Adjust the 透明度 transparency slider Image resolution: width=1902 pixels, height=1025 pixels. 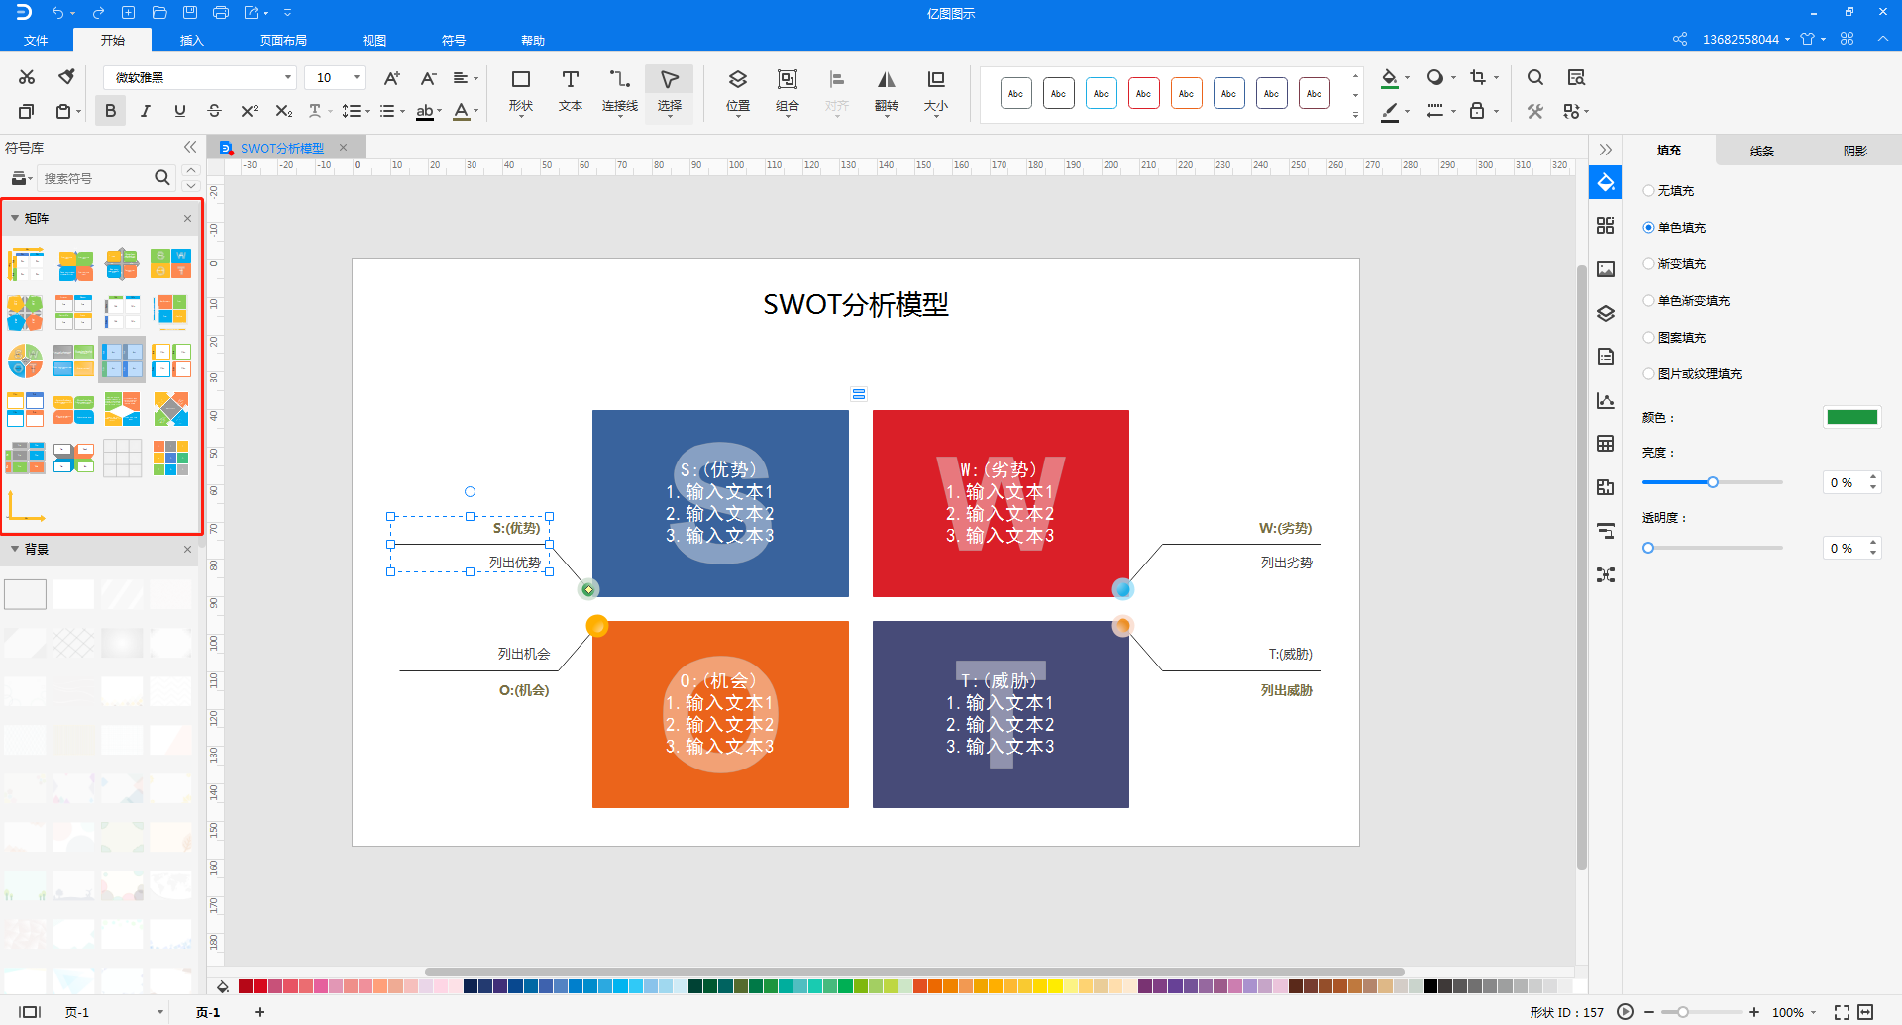click(x=1648, y=548)
